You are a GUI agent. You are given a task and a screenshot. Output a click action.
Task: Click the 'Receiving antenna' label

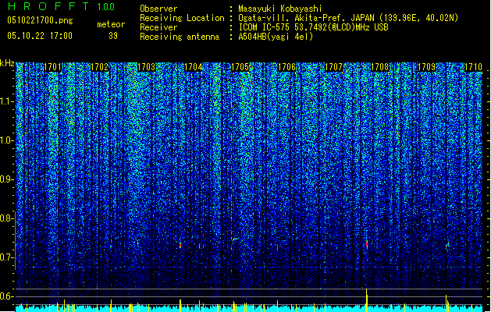pos(180,37)
